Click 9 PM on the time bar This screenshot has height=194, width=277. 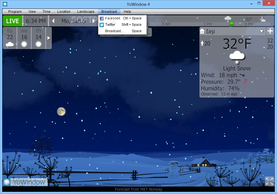[x=248, y=24]
